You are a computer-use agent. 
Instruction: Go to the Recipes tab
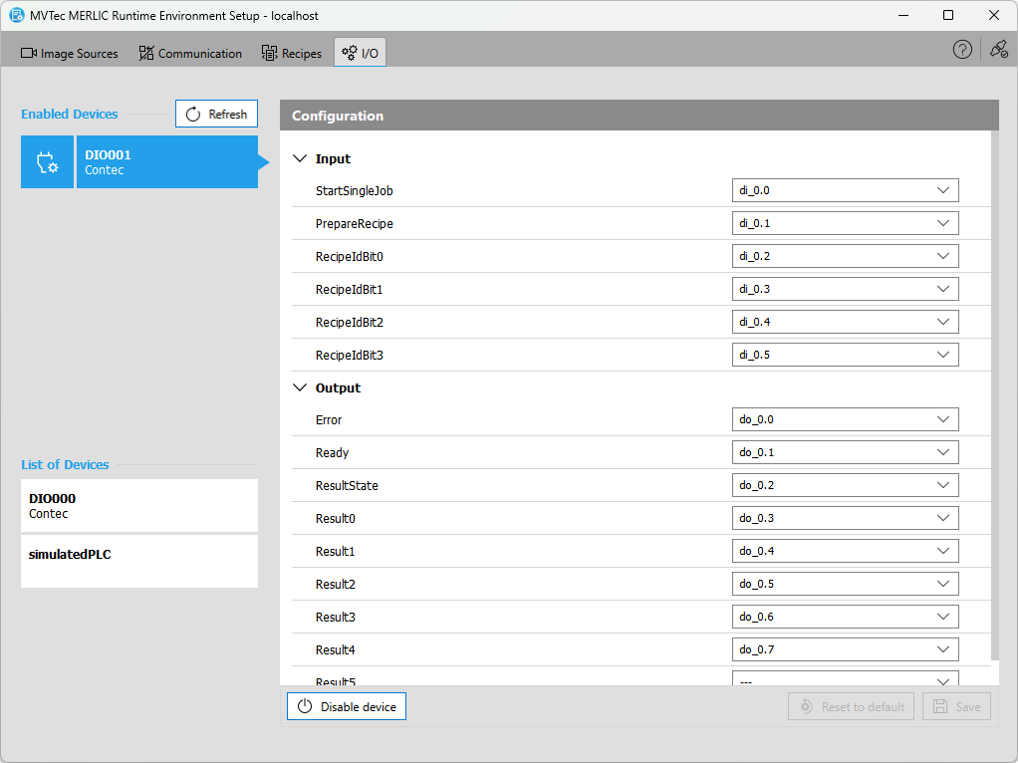(292, 54)
